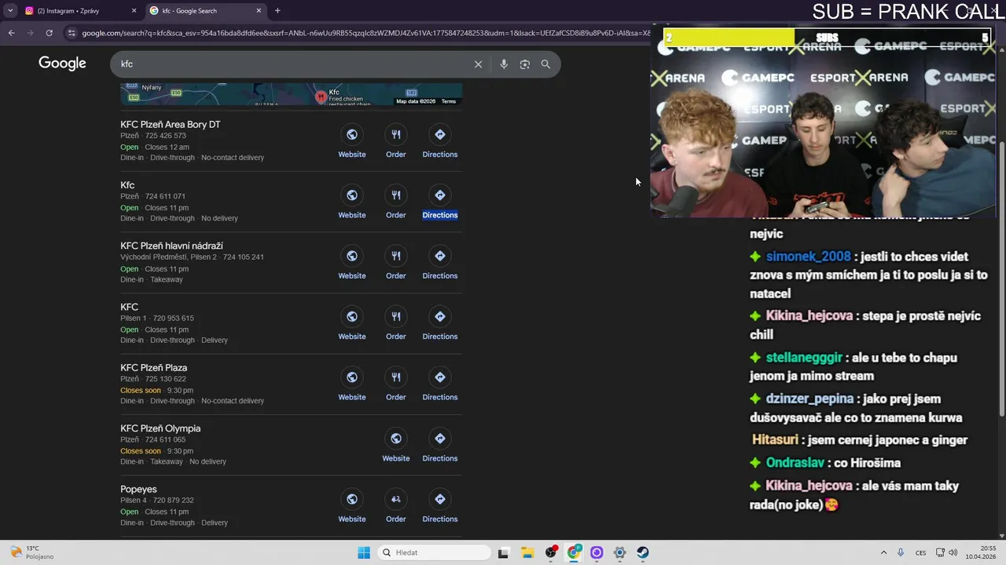The width and height of the screenshot is (1006, 565).
Task: Order from Kfc 724 611 071
Action: 396,203
